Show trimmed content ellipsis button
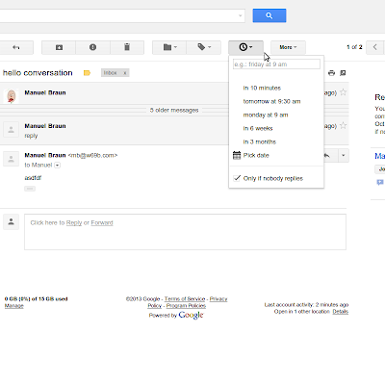 pyautogui.click(x=30, y=189)
